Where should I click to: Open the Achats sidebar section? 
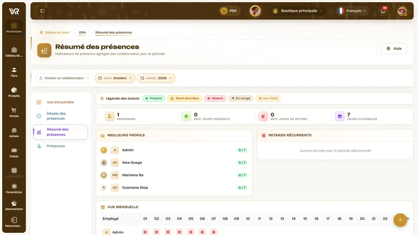coord(14,132)
